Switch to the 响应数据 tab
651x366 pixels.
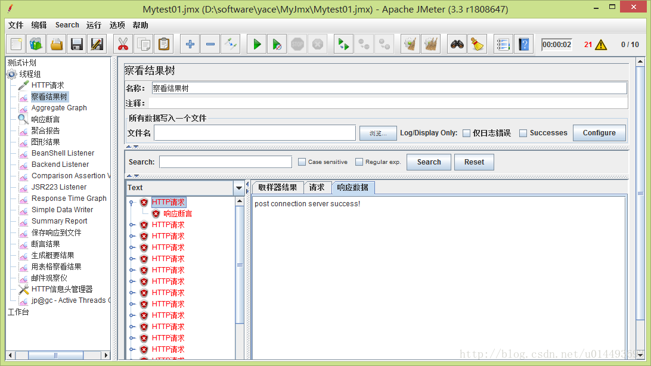(x=352, y=188)
